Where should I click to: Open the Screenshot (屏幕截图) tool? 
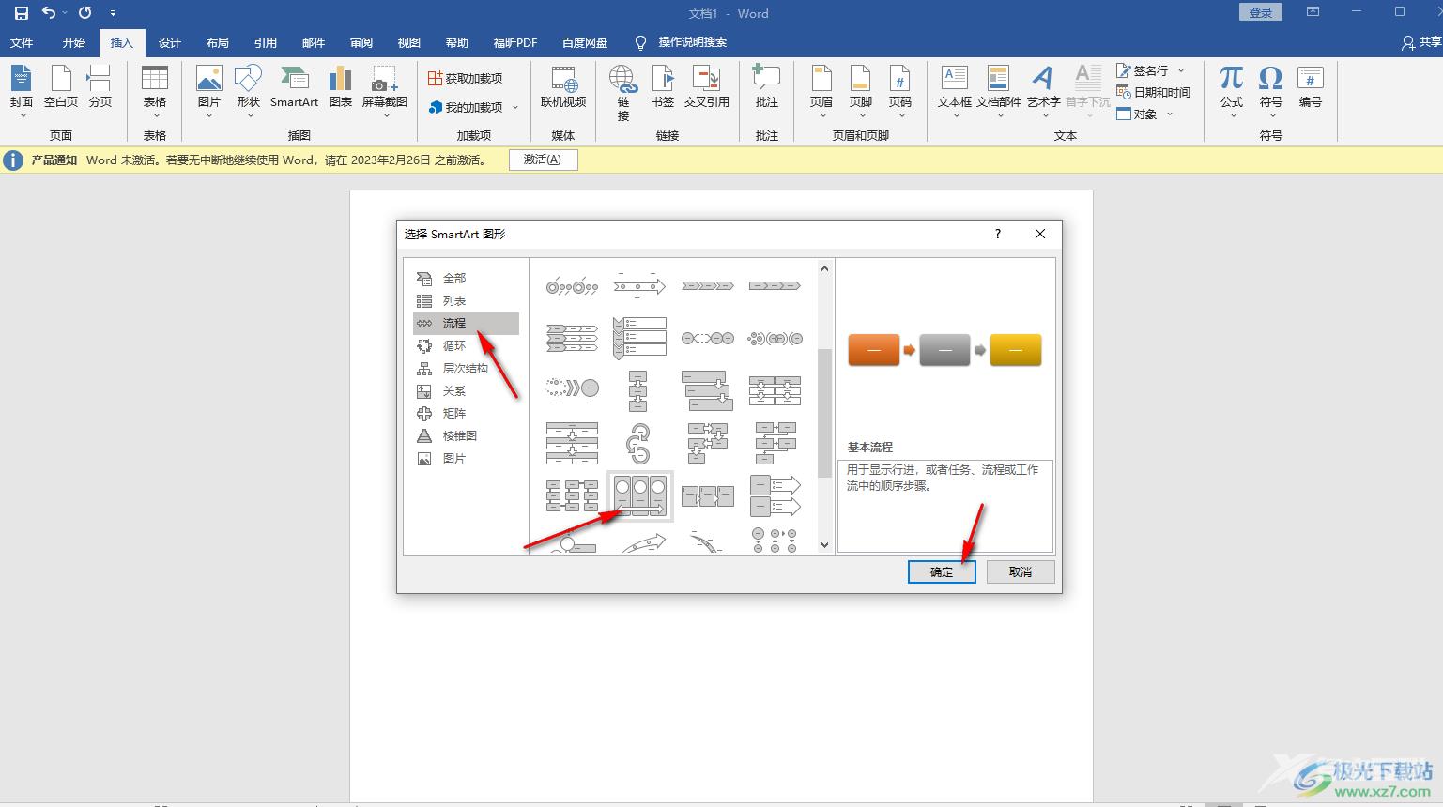pos(385,91)
